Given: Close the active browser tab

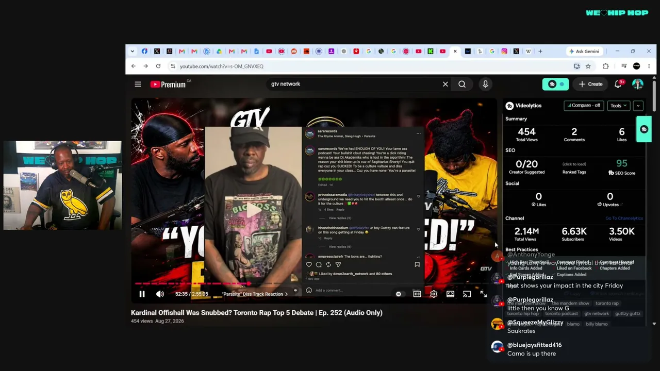Looking at the screenshot, I should point(455,51).
